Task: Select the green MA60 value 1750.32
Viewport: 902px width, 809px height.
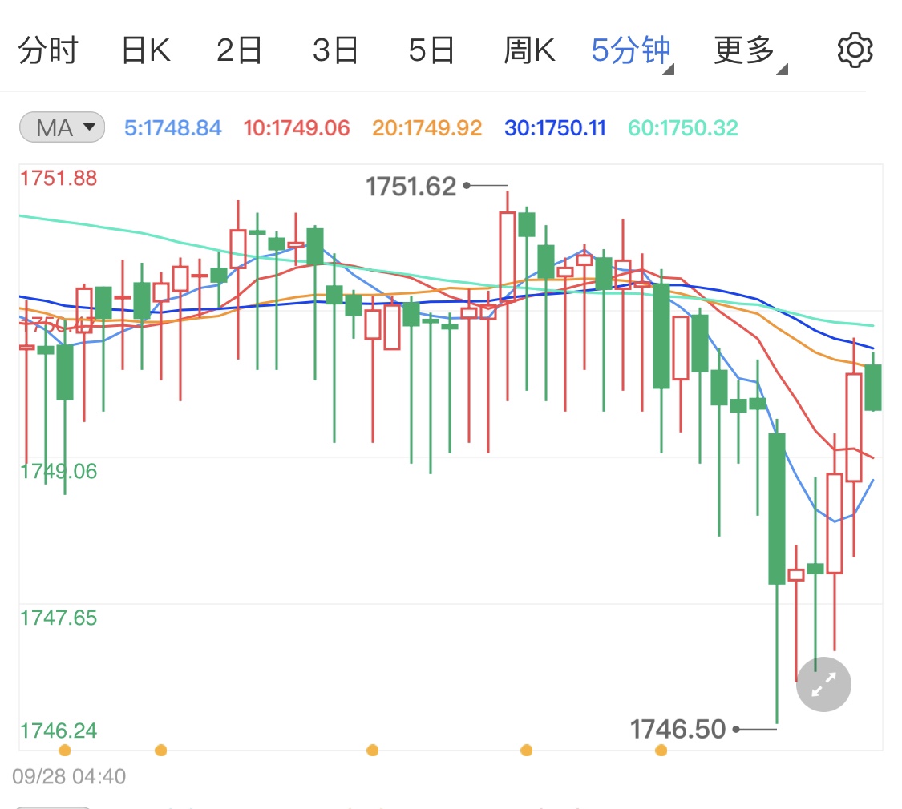Action: [682, 128]
